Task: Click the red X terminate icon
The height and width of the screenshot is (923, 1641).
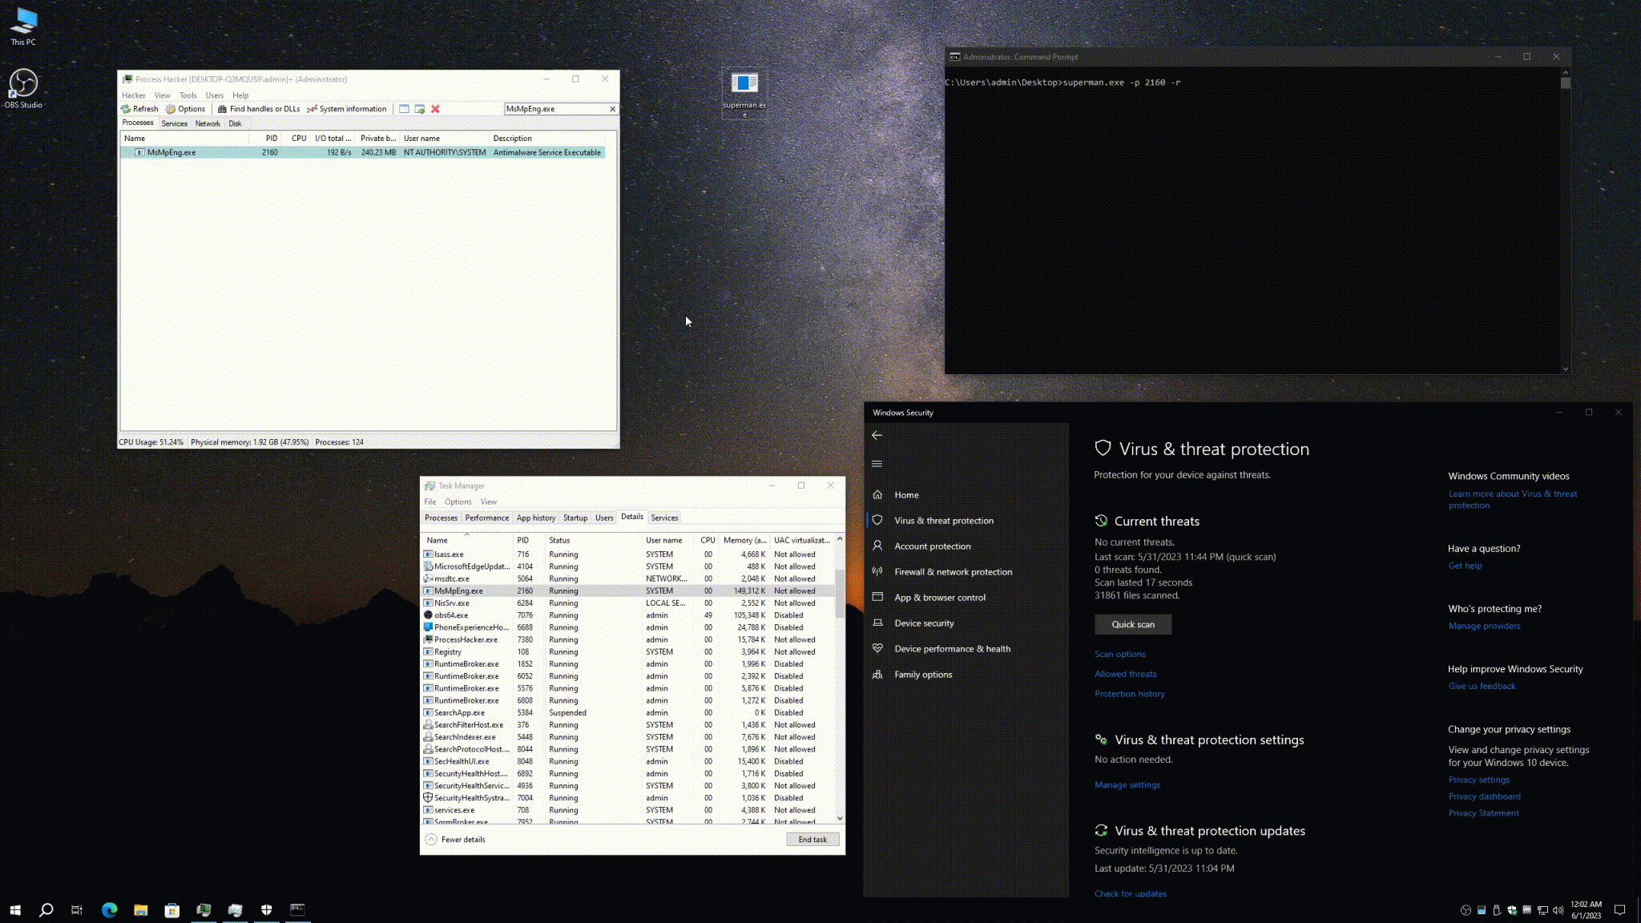Action: [x=435, y=109]
